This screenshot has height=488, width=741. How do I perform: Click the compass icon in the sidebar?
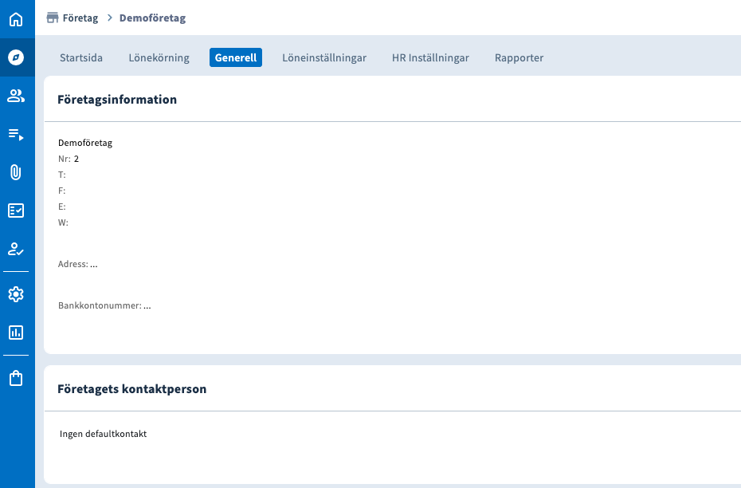[x=16, y=57]
